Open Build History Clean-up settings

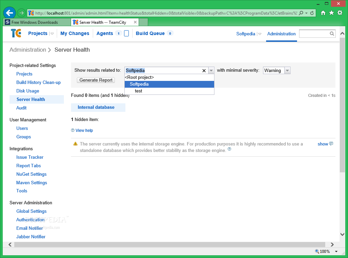pos(38,82)
